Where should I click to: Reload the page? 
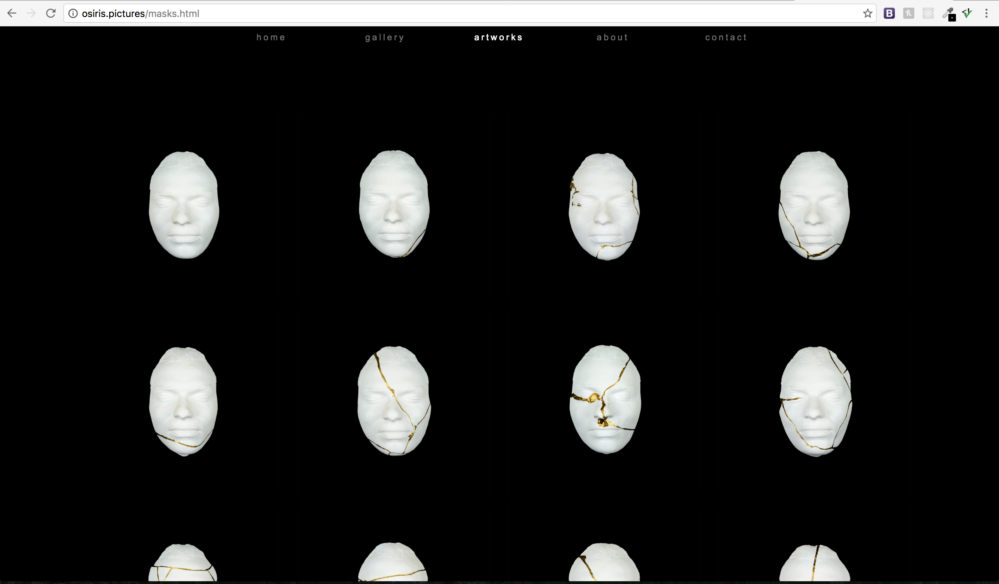[51, 14]
